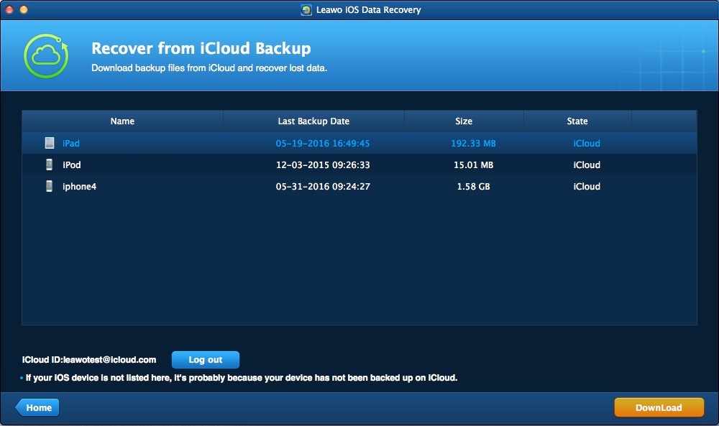
Task: Click the orange Download button
Action: (x=658, y=407)
